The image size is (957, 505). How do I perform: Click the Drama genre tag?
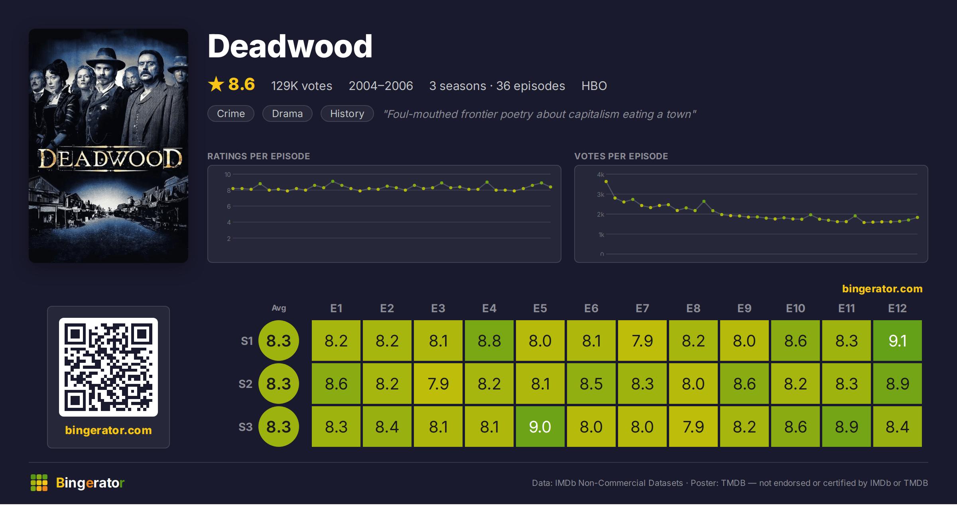[287, 114]
